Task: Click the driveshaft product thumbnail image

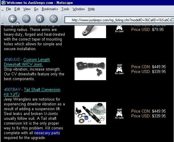Action: click(90, 69)
